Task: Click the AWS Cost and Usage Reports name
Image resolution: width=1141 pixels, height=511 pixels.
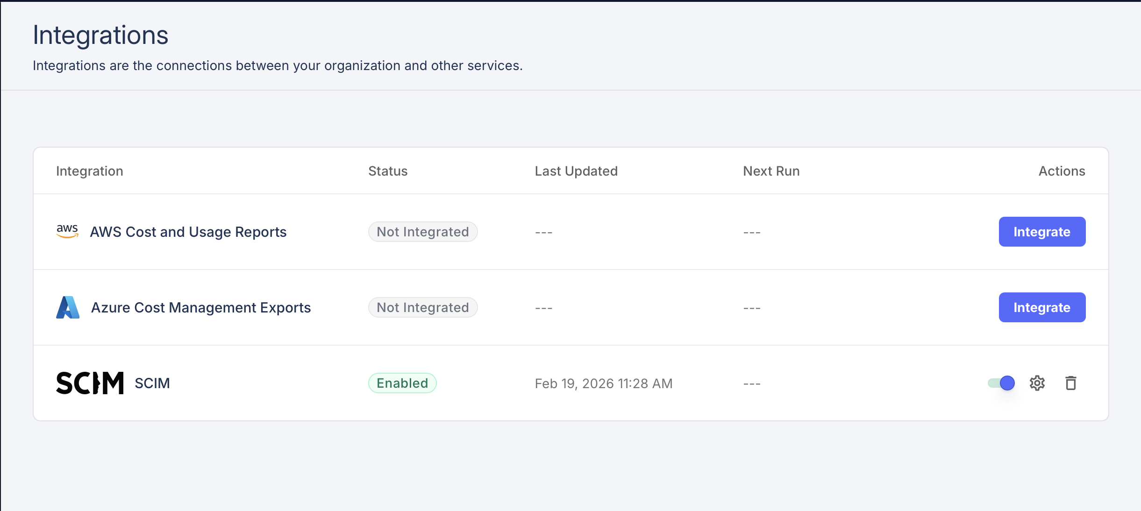Action: [x=189, y=231]
